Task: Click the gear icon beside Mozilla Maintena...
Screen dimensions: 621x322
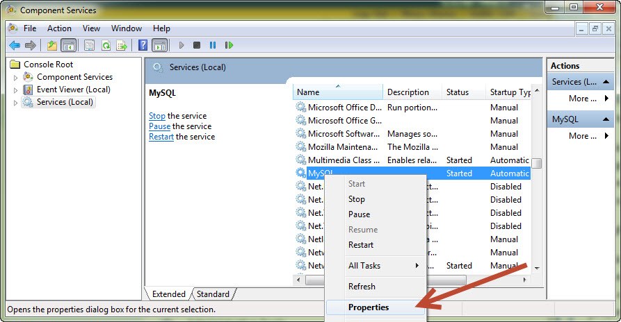Action: tap(301, 146)
